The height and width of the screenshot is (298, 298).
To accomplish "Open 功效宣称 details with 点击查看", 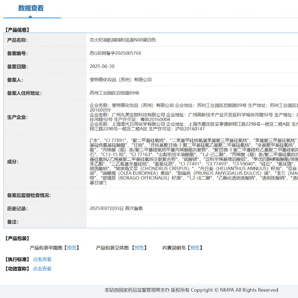I will 42,269.
